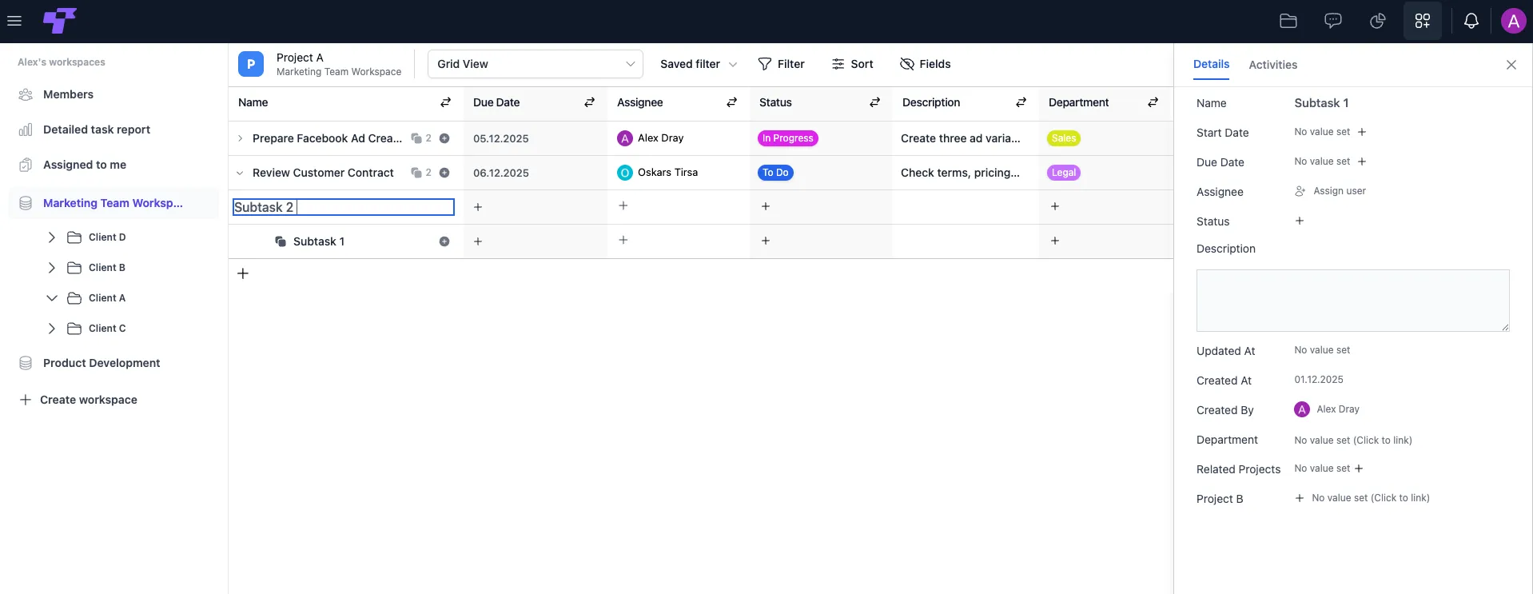Expand the Client D folder
Screen dimensions: 1533x594
point(52,237)
